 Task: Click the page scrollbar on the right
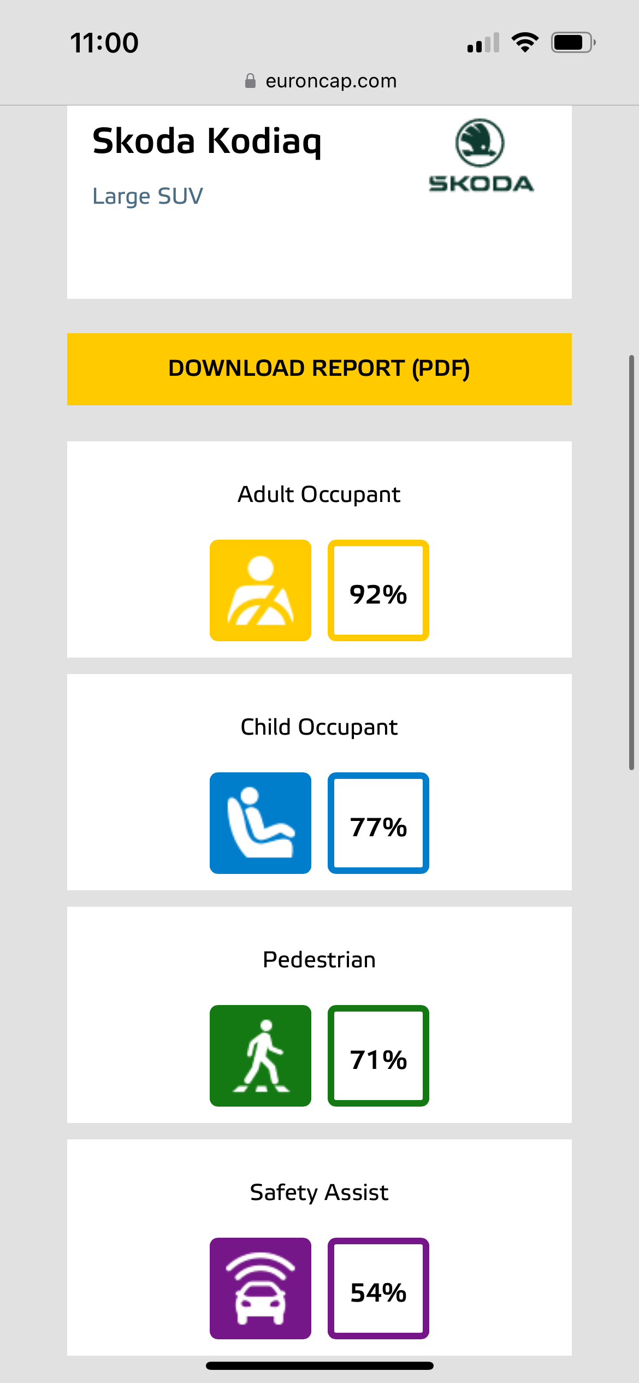[631, 563]
